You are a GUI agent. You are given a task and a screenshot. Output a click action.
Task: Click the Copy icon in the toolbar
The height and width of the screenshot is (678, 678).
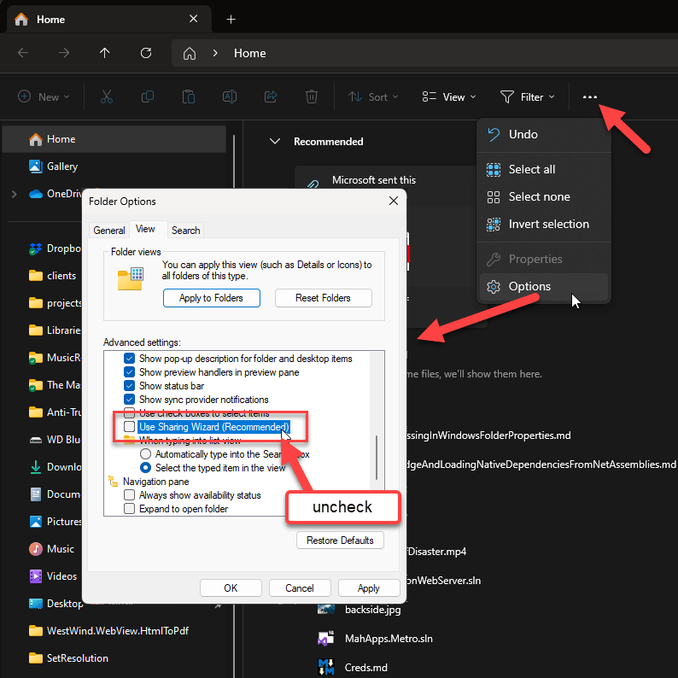click(x=148, y=96)
